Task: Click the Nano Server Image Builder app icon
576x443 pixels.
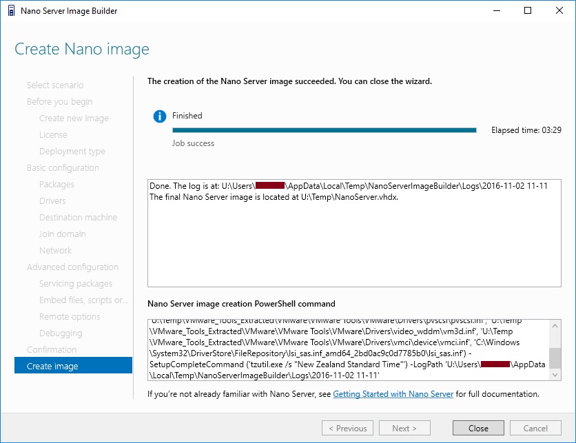Action: 12,10
